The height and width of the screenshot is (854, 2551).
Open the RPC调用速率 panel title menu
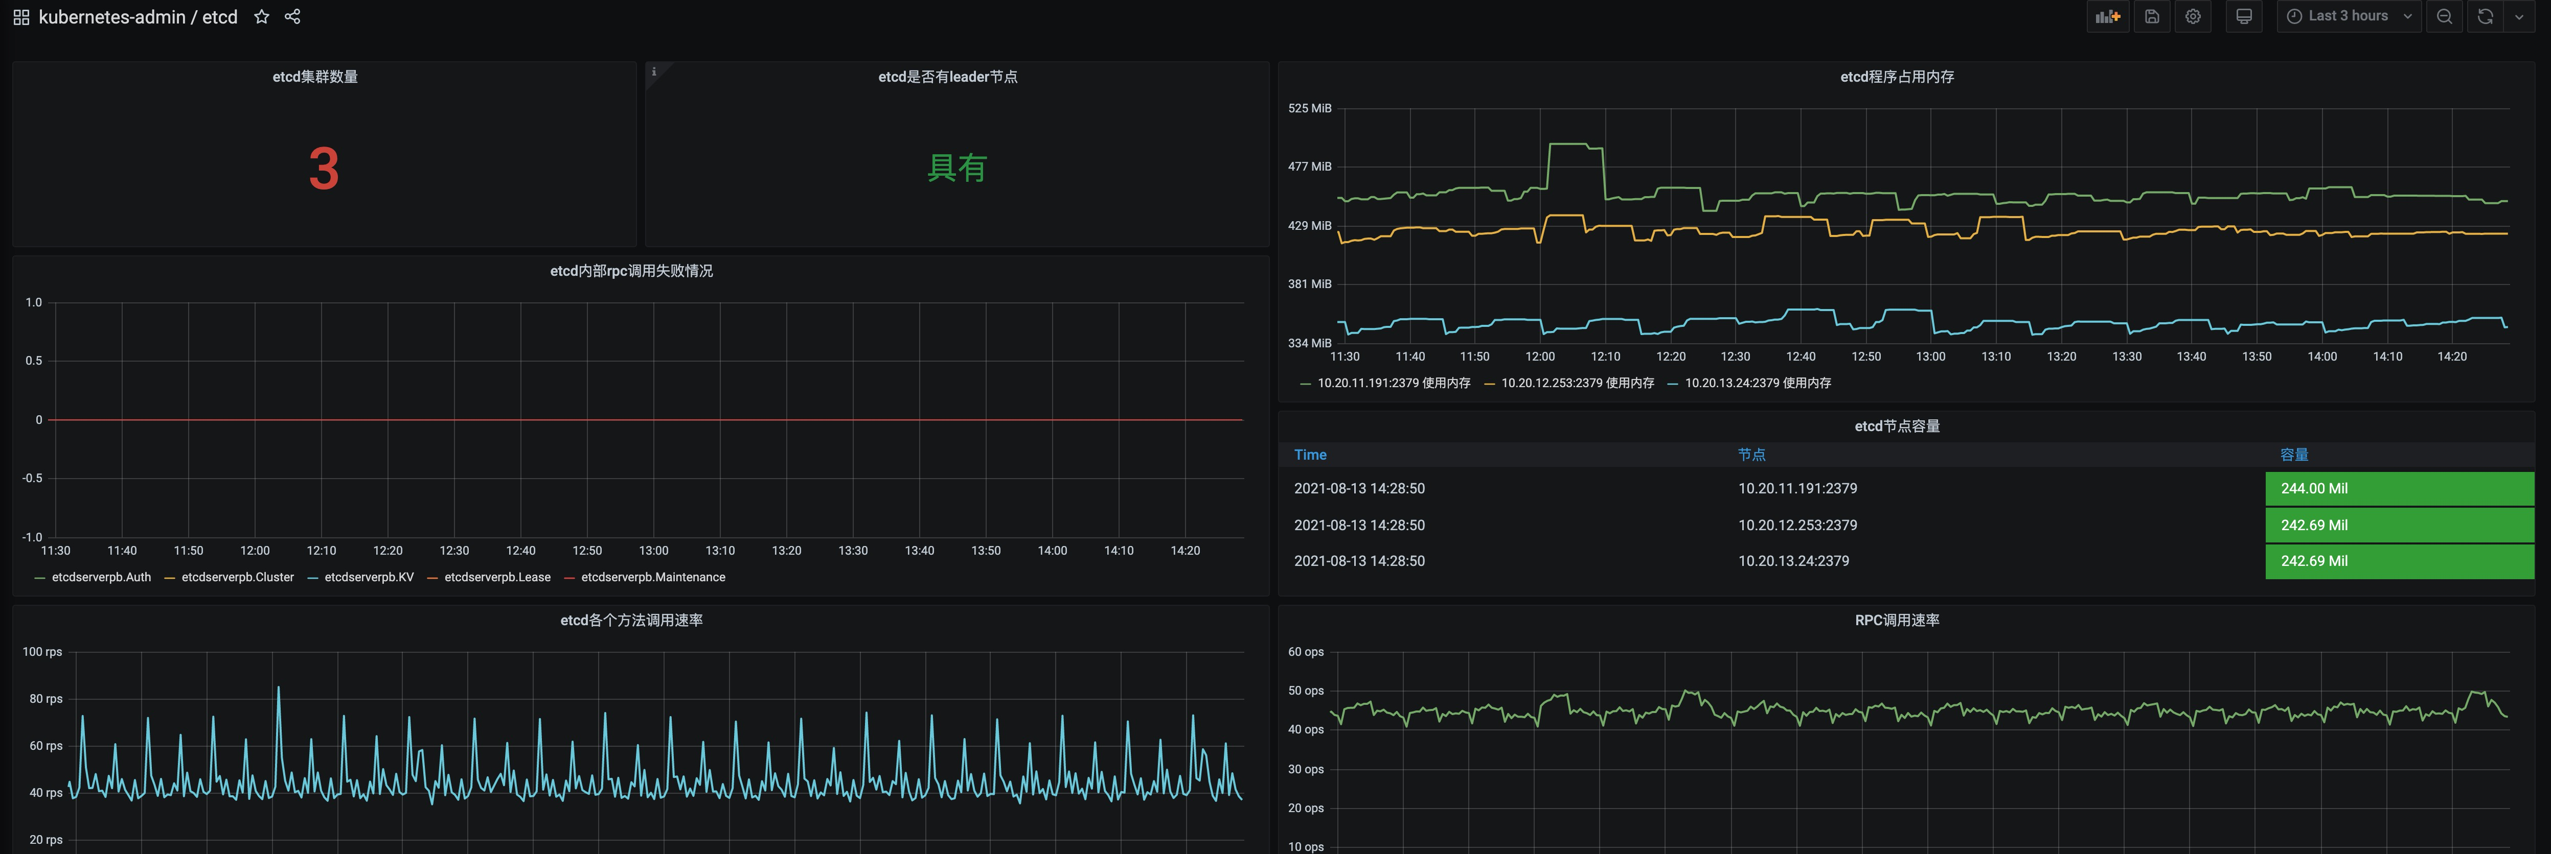pyautogui.click(x=1897, y=620)
